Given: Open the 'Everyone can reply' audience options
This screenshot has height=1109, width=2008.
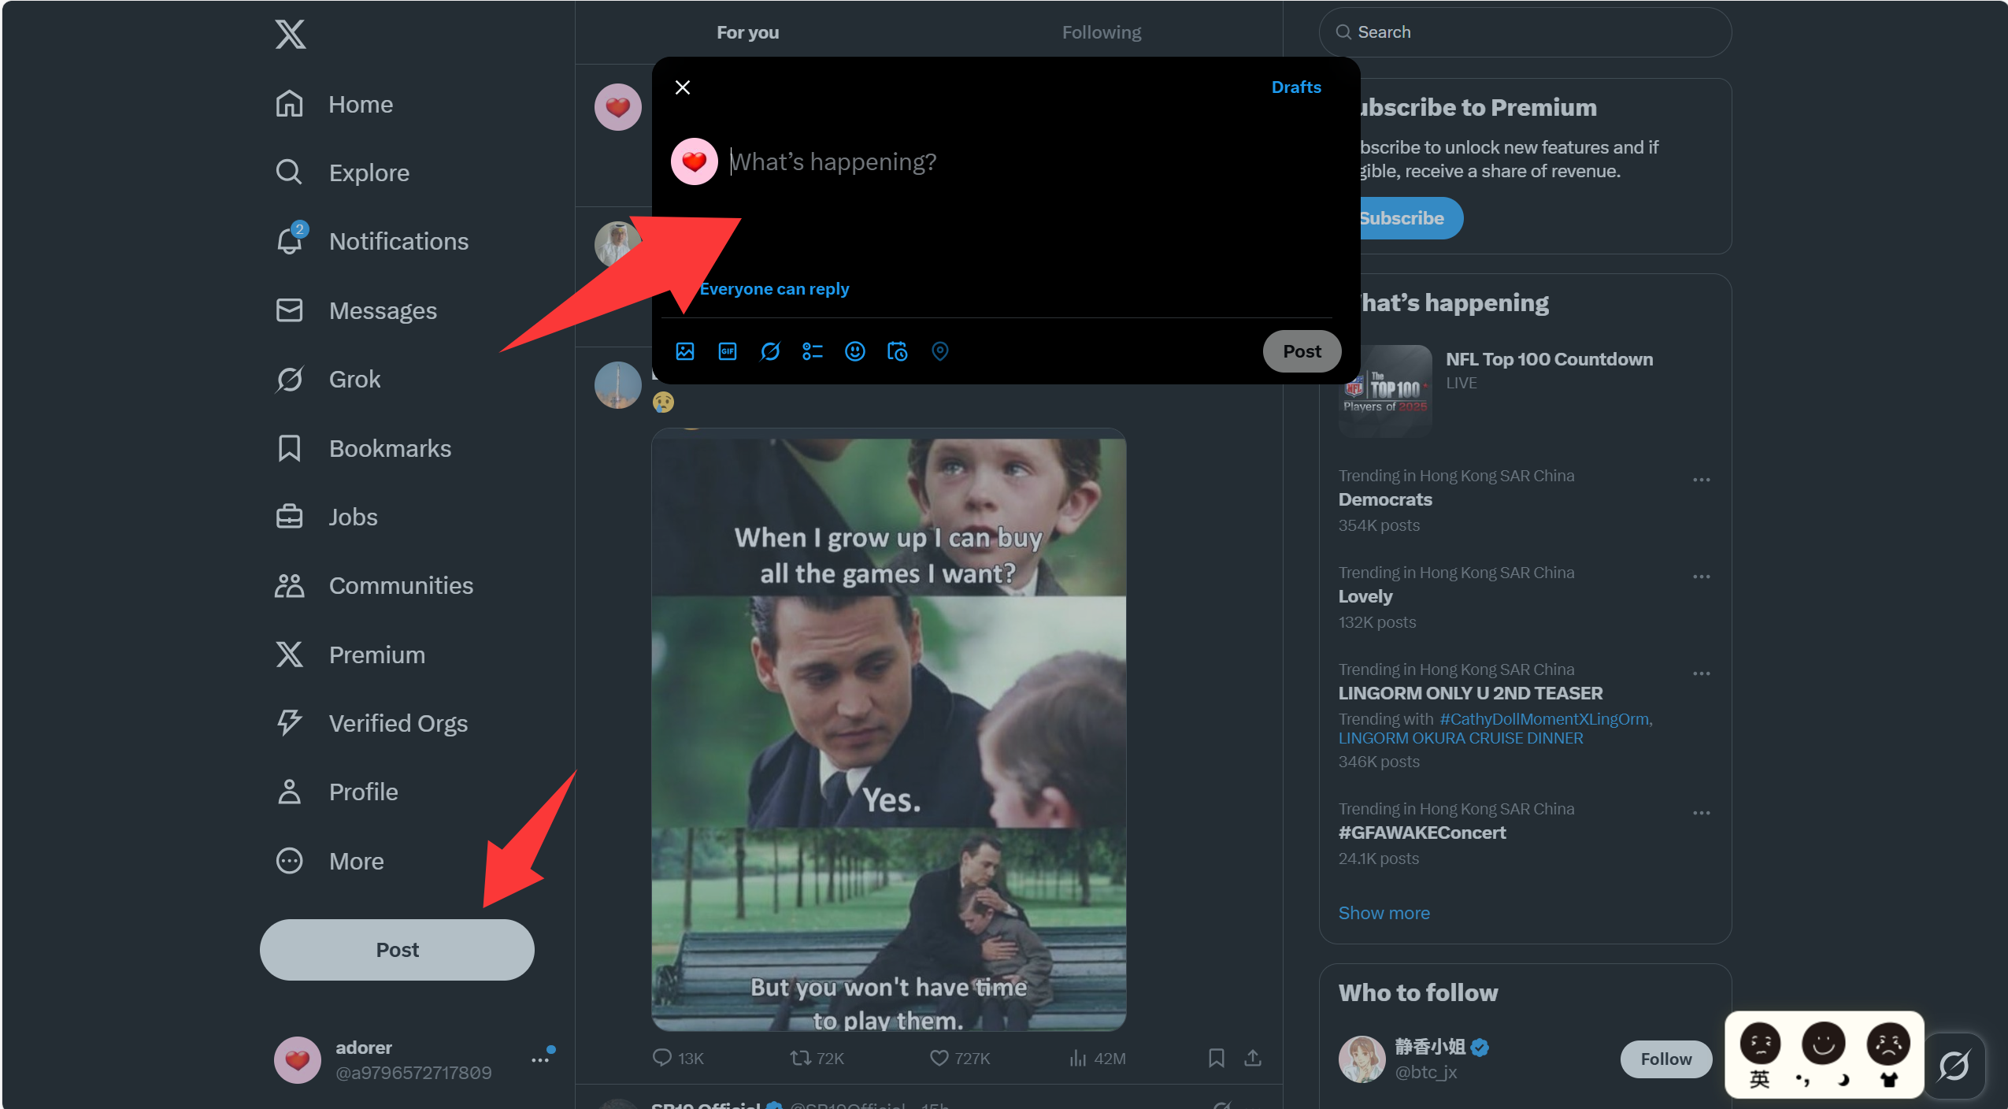Looking at the screenshot, I should [773, 289].
